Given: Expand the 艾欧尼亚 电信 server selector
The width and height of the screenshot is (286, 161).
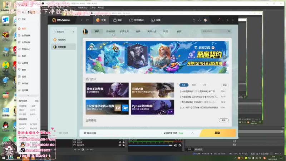Looking at the screenshot, I should (172, 133).
